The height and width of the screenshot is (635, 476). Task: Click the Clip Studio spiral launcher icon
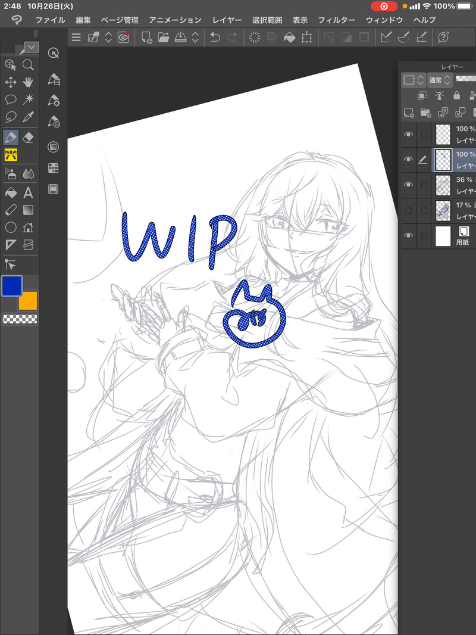[x=123, y=38]
